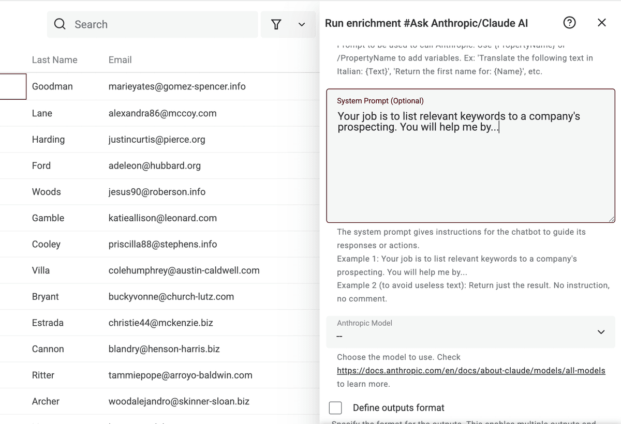Click the Archer last name cell
The image size is (621, 424).
coord(46,401)
